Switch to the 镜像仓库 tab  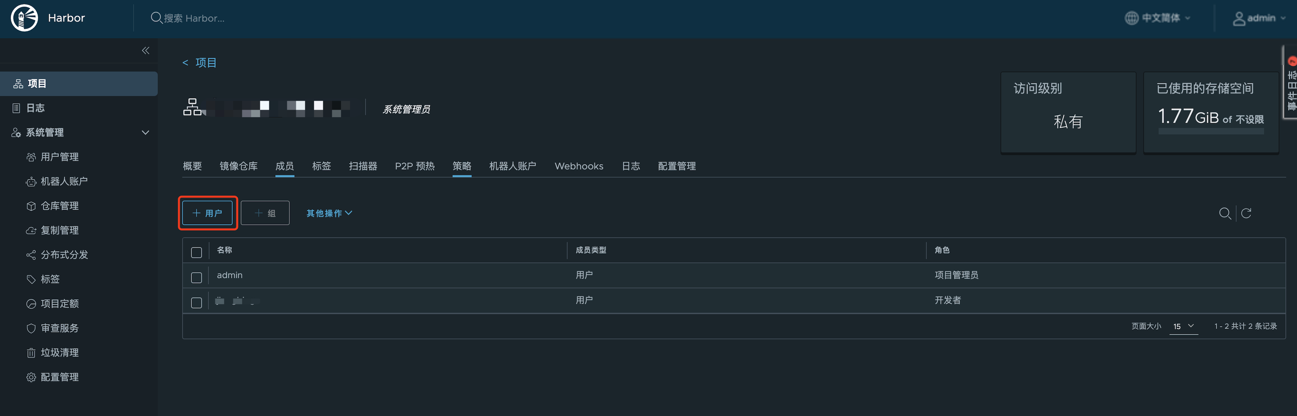[x=239, y=166]
